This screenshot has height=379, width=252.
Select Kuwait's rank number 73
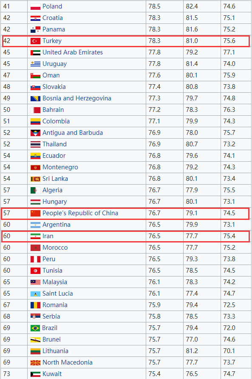[x=7, y=374]
